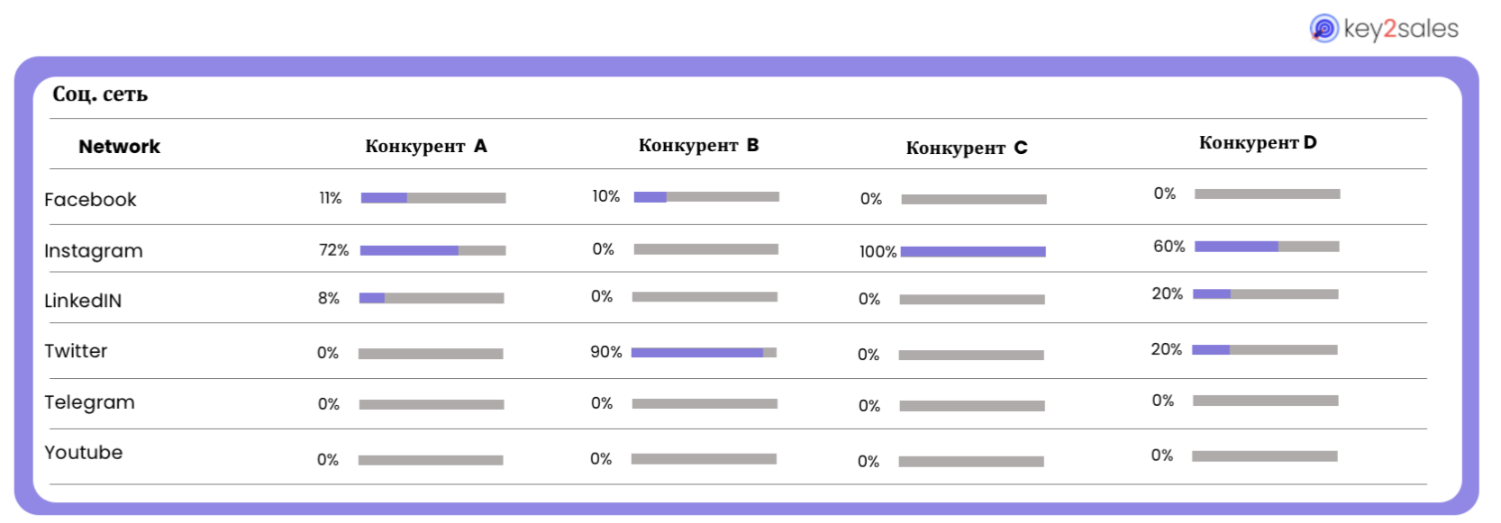Screen dimensions: 1501x523
Task: Click the Instagram row label
Action: click(x=94, y=251)
